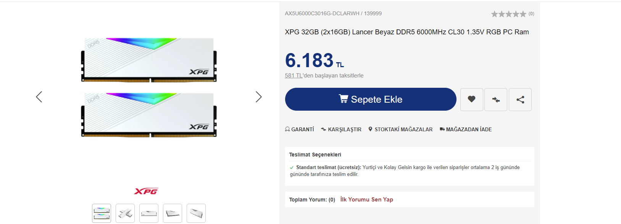Click the cart icon in Sepete Ekle

pyautogui.click(x=344, y=99)
